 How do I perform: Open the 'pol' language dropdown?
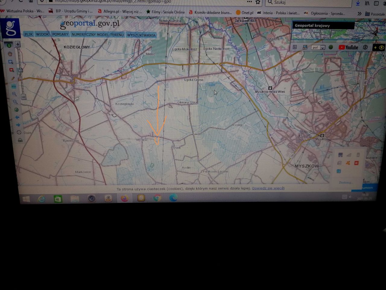[x=318, y=47]
